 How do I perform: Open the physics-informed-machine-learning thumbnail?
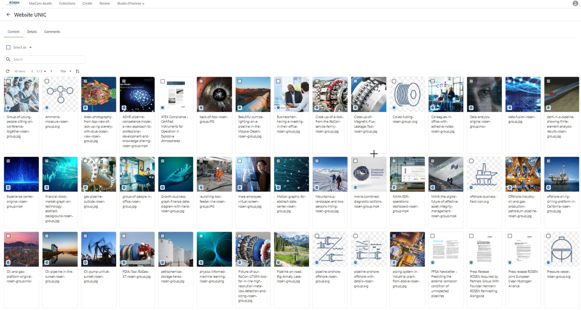coord(214,249)
